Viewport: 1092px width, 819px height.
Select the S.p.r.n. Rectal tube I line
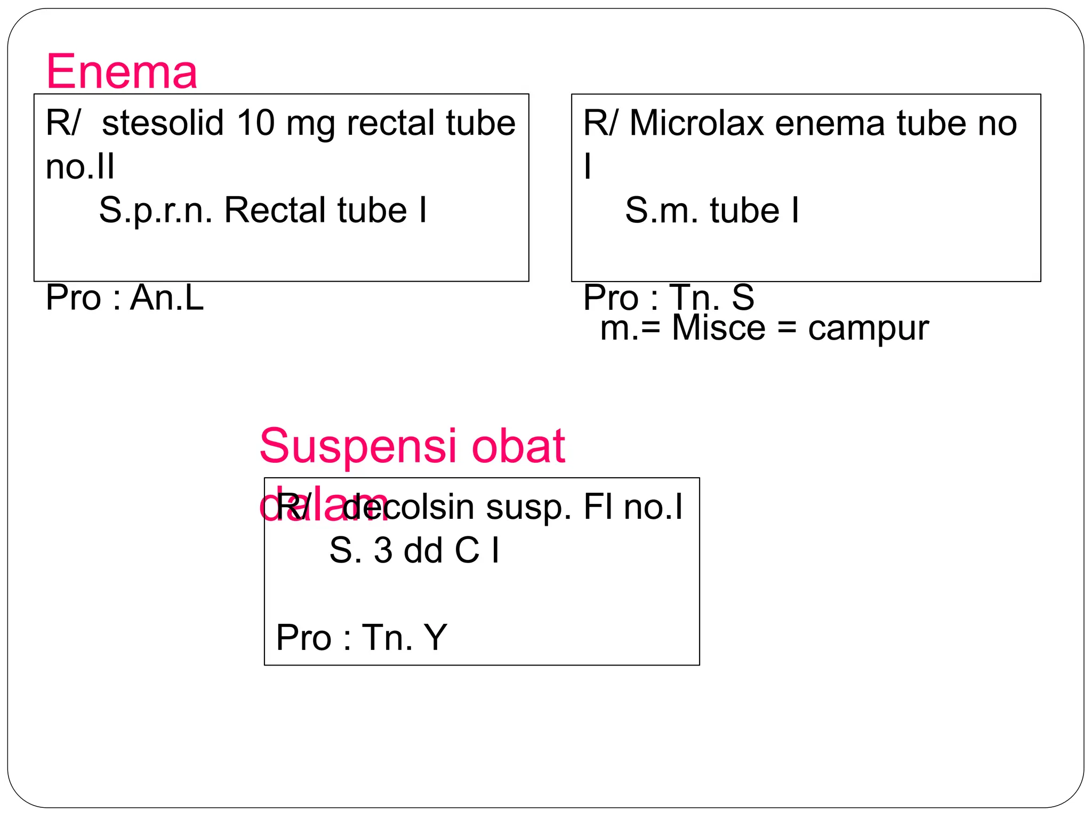263,210
